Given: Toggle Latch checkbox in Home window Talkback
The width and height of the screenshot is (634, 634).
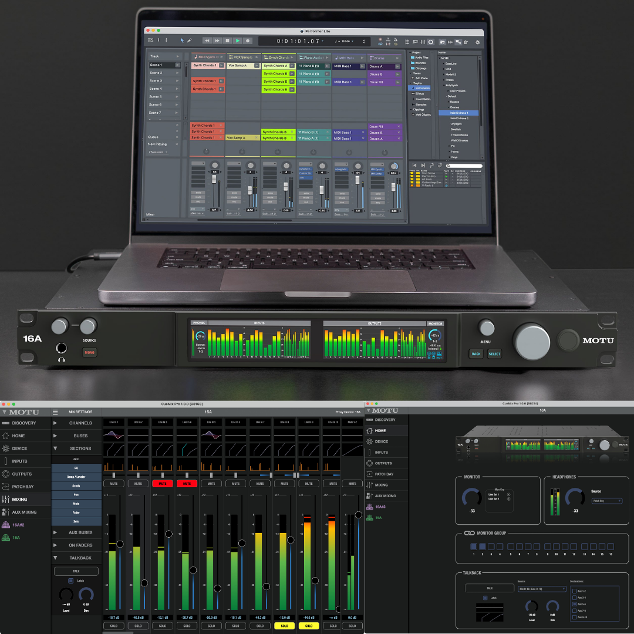Looking at the screenshot, I should tap(485, 598).
